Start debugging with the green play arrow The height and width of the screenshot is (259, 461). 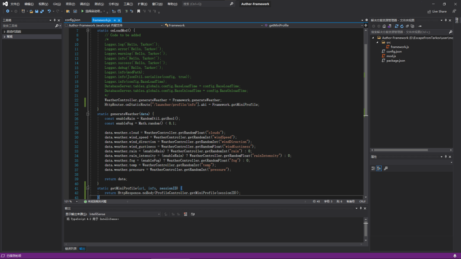point(82,11)
